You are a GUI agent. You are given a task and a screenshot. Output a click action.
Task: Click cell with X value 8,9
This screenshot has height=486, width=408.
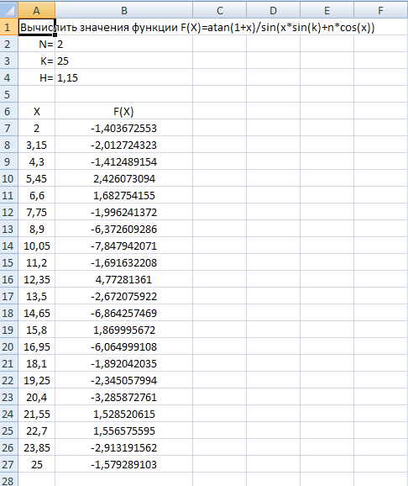pos(37,229)
